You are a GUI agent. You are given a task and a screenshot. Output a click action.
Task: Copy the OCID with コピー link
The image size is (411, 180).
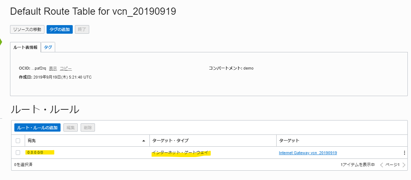click(x=66, y=68)
